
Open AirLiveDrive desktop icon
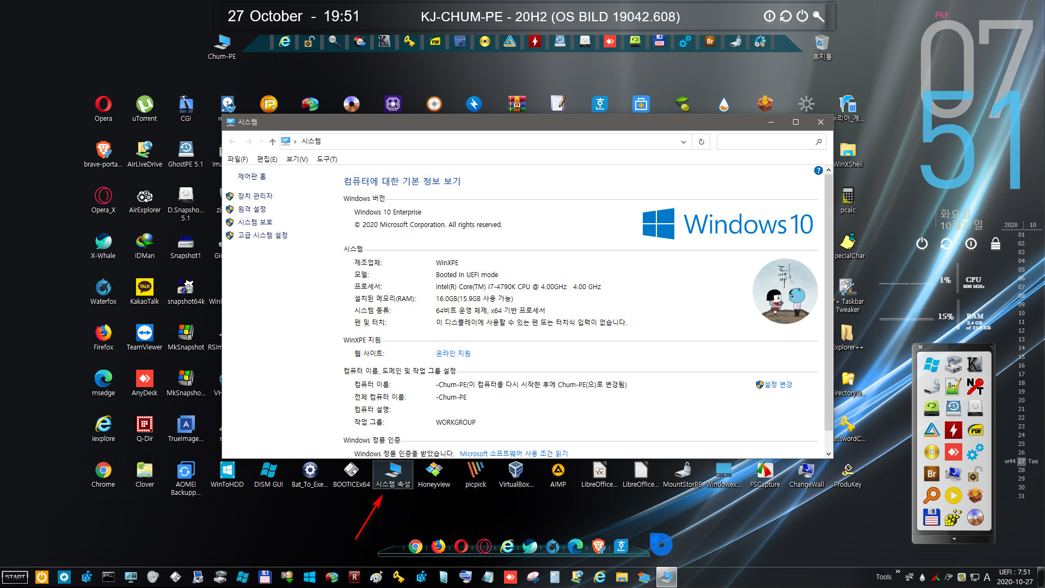point(144,154)
